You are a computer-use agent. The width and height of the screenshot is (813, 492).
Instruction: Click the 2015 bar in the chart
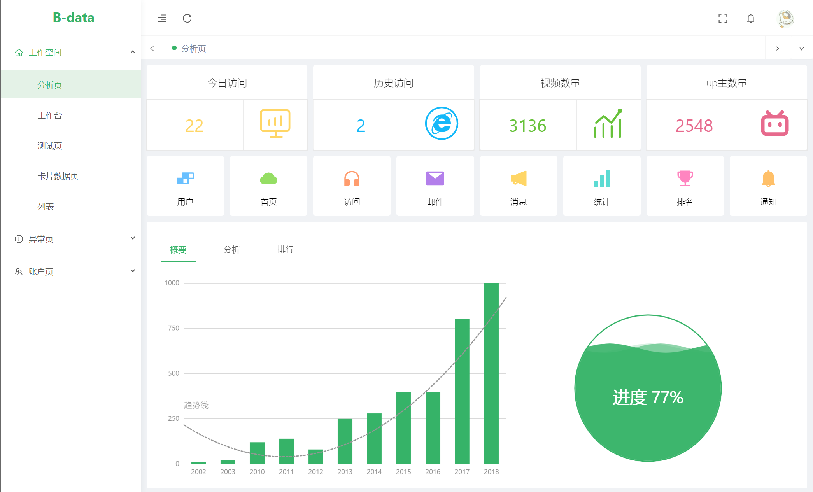point(403,428)
